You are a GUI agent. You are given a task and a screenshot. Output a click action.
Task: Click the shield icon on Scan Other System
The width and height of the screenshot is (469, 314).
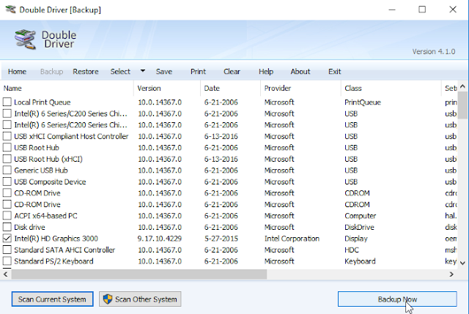[108, 299]
